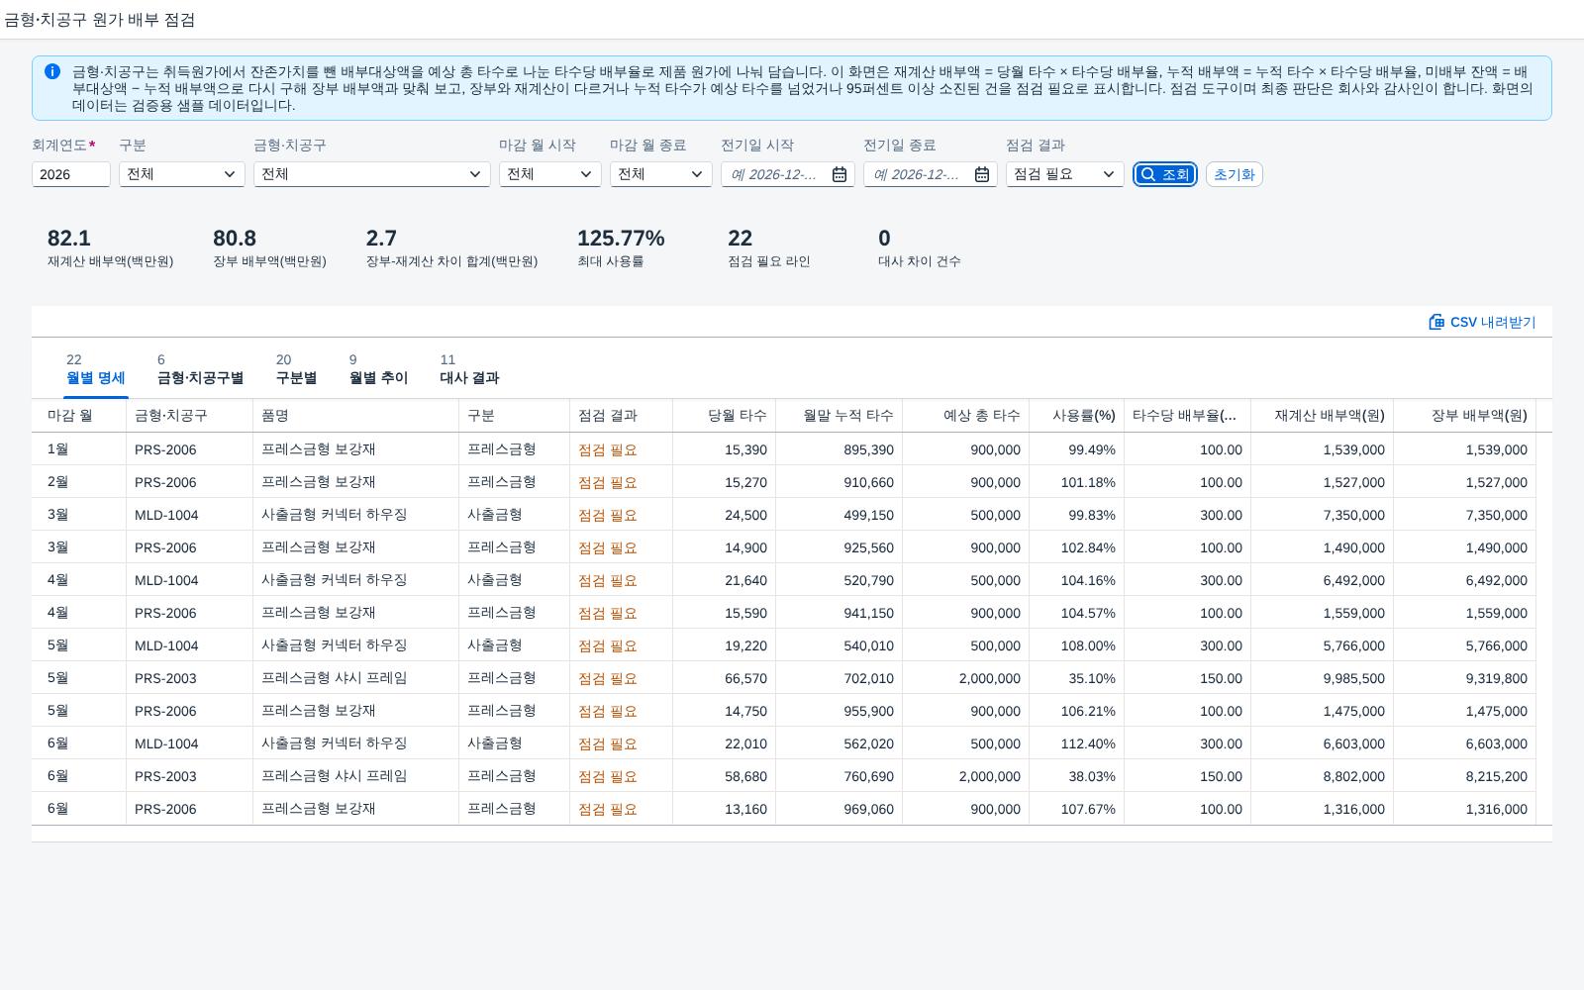Click the 월말 누적 타수 column header
The image size is (1584, 990).
(x=839, y=416)
